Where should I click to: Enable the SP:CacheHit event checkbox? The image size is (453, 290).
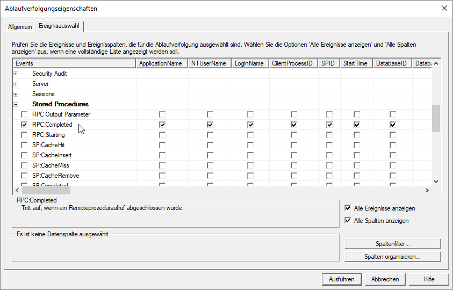coord(24,145)
